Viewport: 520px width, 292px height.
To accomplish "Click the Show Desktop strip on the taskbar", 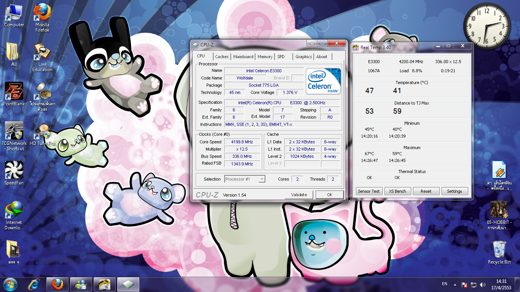I will coord(517,285).
